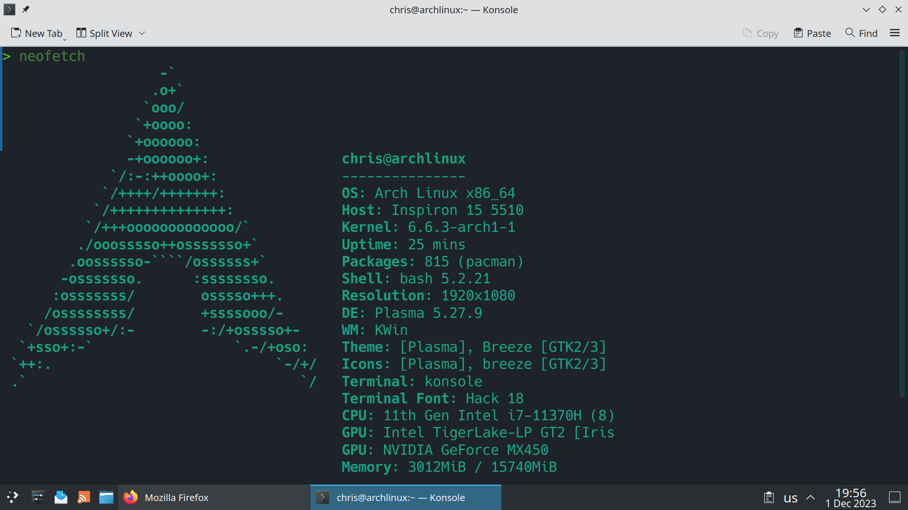This screenshot has width=908, height=510.
Task: Expand the Split View dropdown chevron
Action: click(142, 33)
